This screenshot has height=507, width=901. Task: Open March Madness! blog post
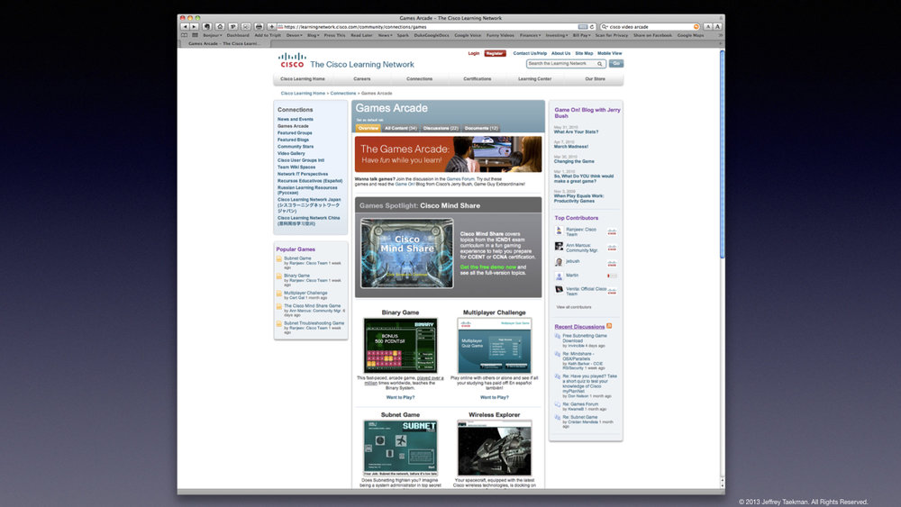click(570, 147)
